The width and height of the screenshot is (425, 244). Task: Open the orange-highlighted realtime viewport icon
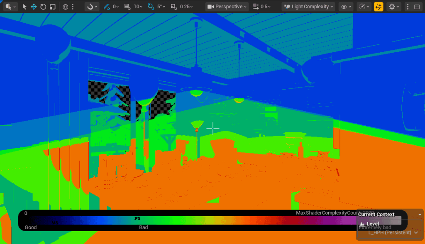(x=379, y=7)
